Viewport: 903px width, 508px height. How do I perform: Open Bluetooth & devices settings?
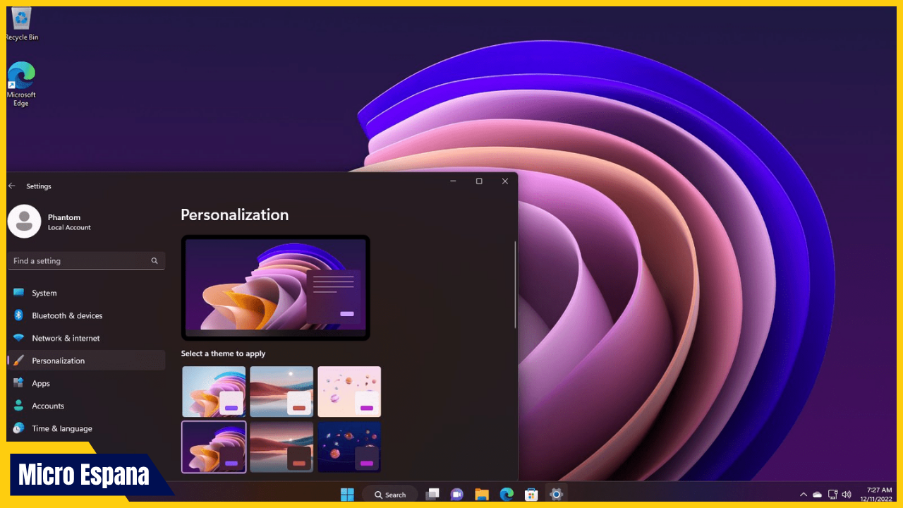(67, 315)
